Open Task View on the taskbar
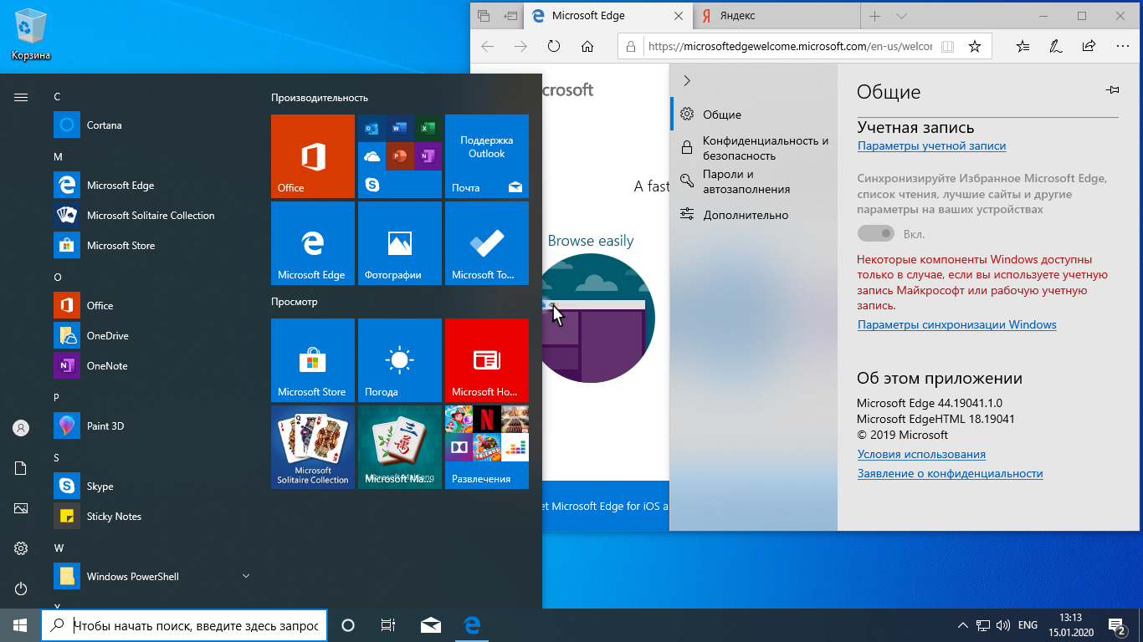The width and height of the screenshot is (1143, 642). coord(388,625)
